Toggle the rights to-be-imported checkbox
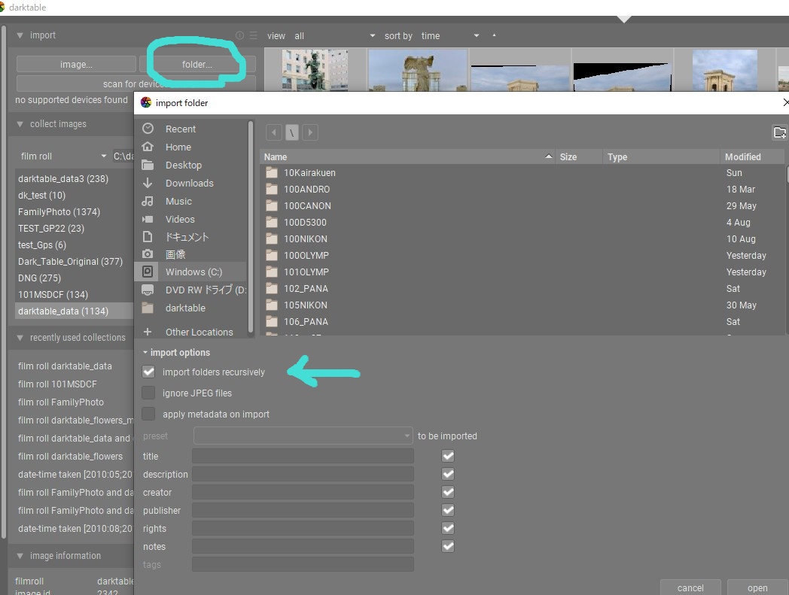789x595 pixels. click(448, 529)
